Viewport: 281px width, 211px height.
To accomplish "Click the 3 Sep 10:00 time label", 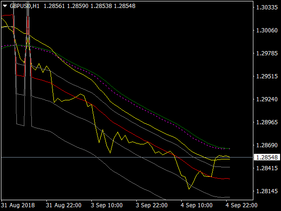I will click(107, 205).
